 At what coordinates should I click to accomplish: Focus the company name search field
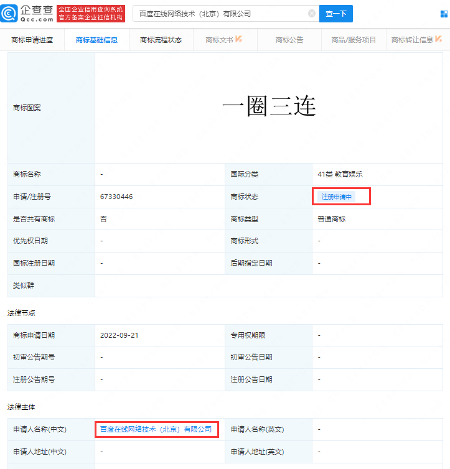coord(221,13)
